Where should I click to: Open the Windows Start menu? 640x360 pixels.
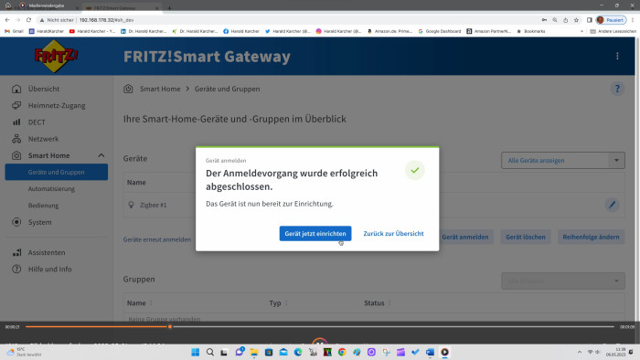[x=196, y=352]
